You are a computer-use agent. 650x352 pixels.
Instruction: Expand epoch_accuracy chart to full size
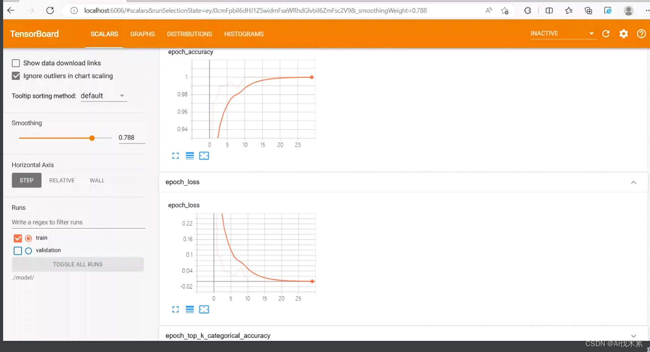click(x=175, y=155)
